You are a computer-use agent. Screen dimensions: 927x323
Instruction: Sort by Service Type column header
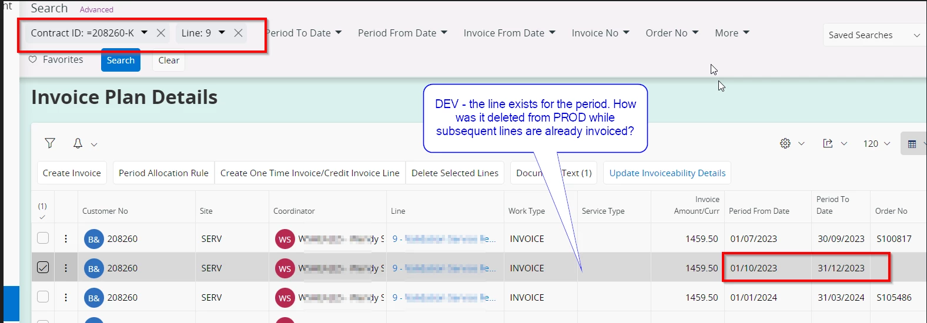(603, 211)
